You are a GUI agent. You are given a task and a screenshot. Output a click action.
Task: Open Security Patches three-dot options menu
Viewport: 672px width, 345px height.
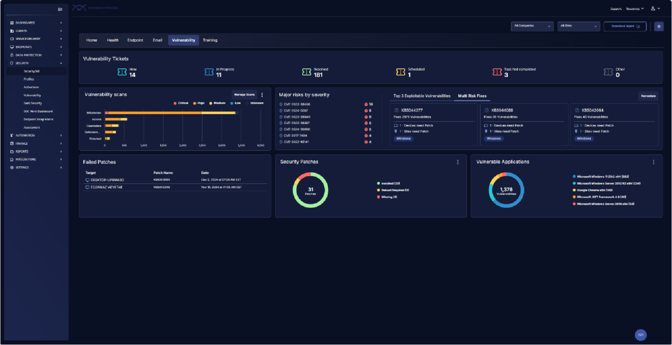458,162
